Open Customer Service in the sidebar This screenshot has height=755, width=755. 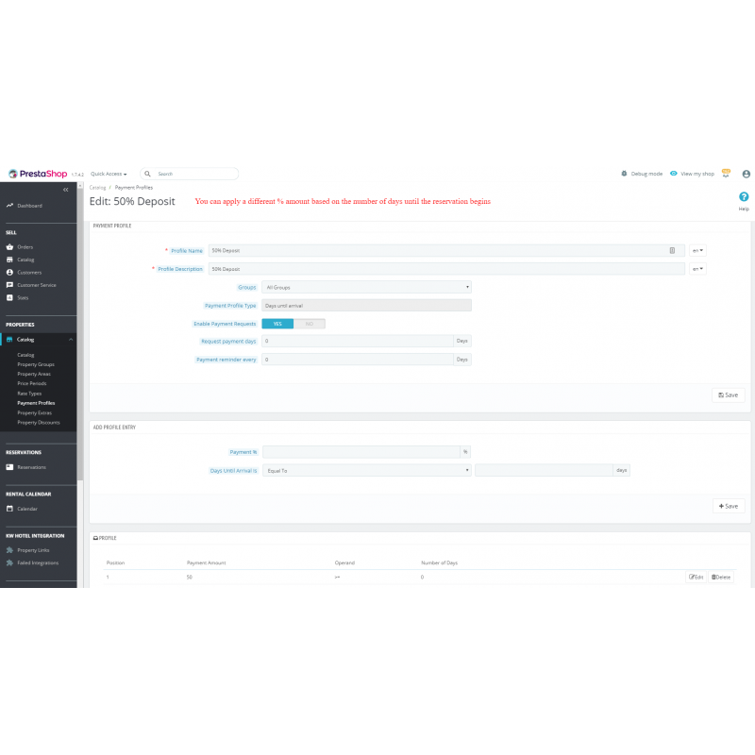(37, 285)
